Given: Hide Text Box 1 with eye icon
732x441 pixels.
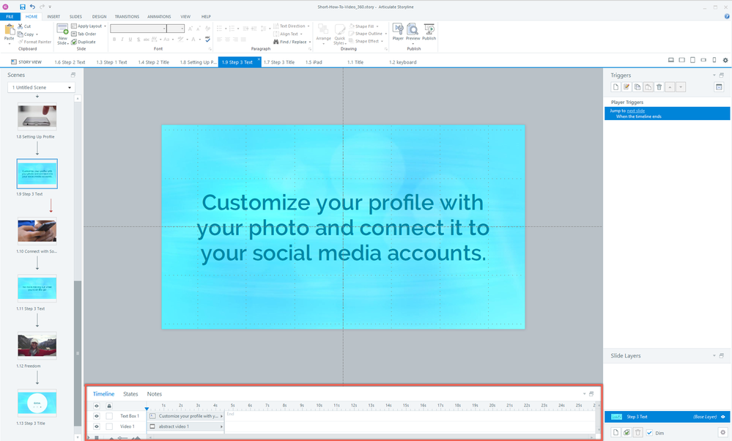Looking at the screenshot, I should [96, 416].
